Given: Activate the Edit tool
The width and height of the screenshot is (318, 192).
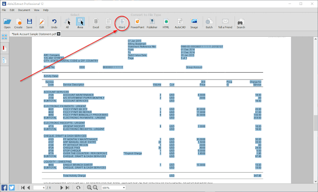Looking at the screenshot, I should 42,23.
